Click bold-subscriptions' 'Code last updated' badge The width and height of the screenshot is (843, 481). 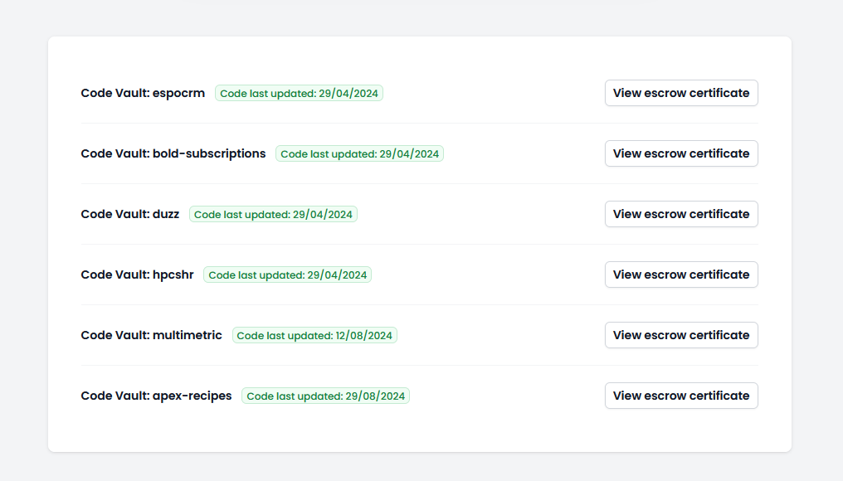coord(359,153)
